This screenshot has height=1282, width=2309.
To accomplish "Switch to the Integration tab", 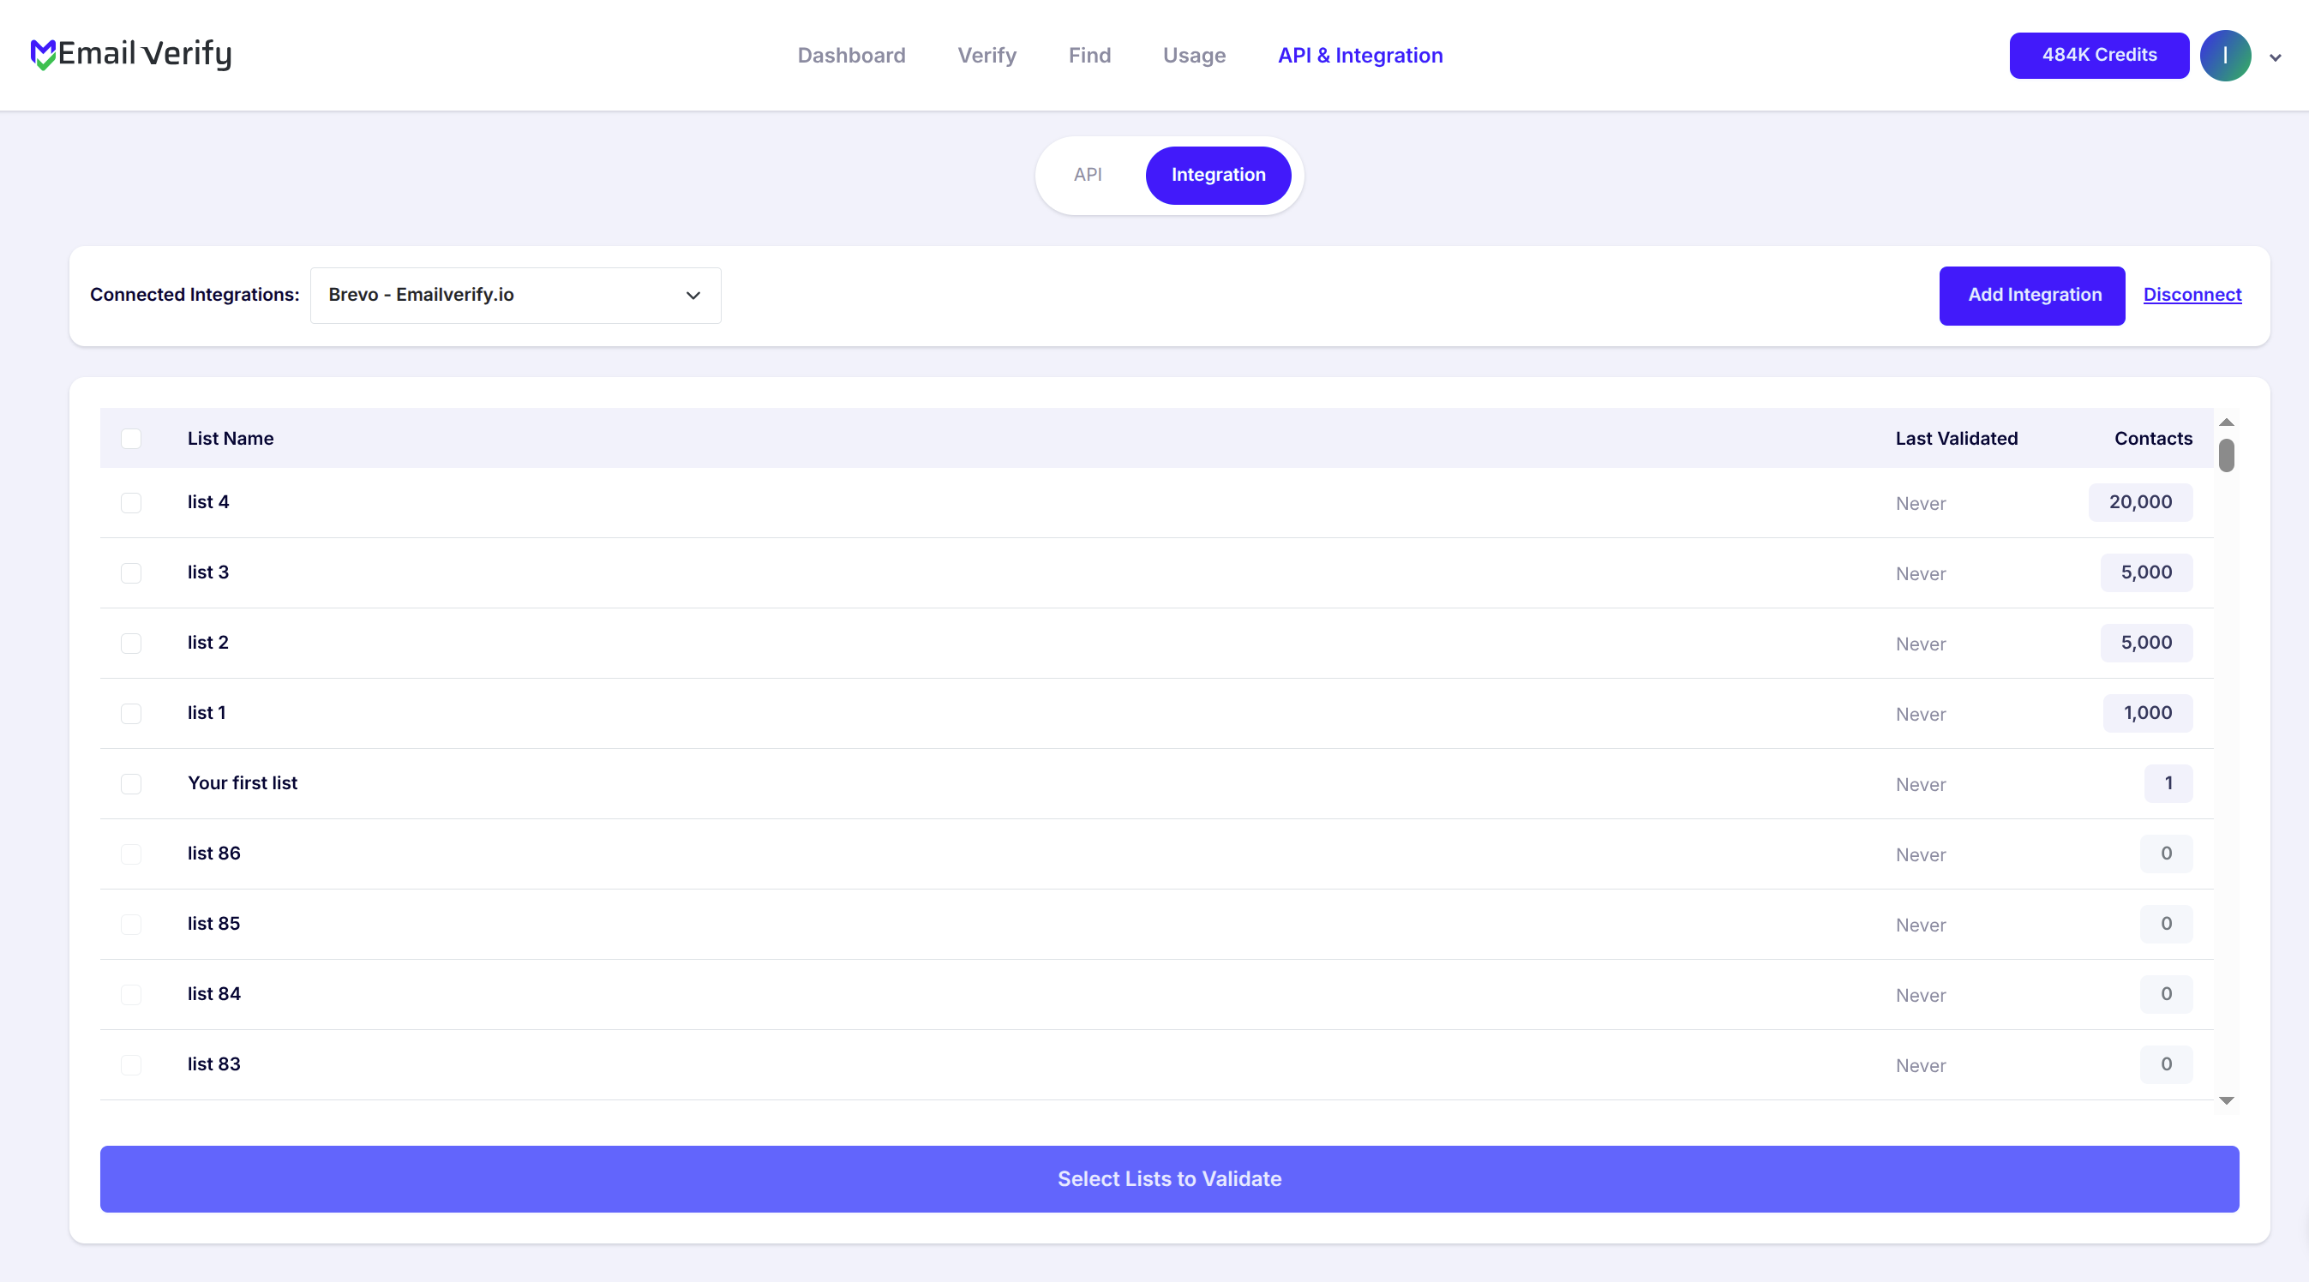I will (x=1218, y=175).
